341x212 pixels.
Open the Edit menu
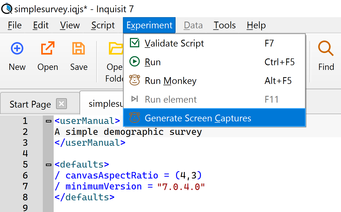coord(41,25)
